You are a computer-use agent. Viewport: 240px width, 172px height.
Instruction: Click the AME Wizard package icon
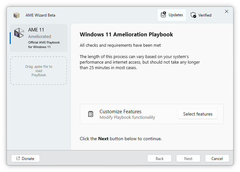[x=17, y=15]
